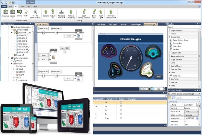Screen dimensions: 202x135
Task: Open the Labels Color picker dropdown
Action: 197,118
